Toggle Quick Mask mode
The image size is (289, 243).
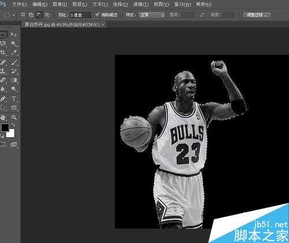tap(3, 144)
